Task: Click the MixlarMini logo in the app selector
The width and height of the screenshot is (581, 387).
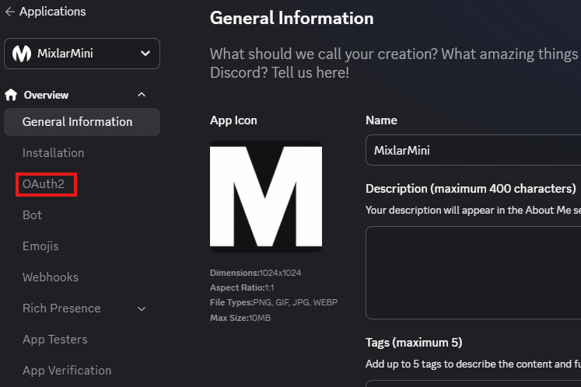Action: point(22,54)
